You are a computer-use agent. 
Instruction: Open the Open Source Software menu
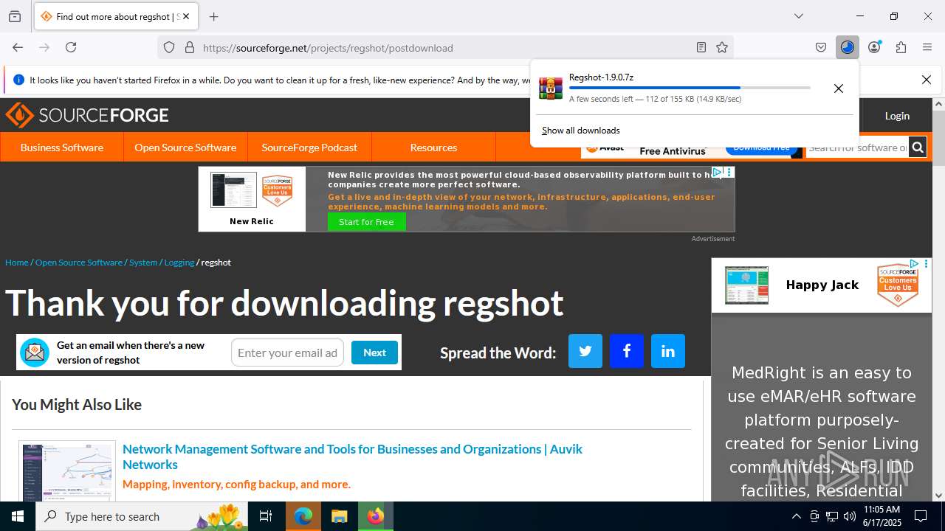tap(185, 147)
